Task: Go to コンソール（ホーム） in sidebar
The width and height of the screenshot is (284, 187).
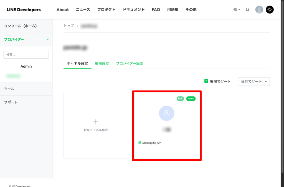Action: [x=21, y=26]
